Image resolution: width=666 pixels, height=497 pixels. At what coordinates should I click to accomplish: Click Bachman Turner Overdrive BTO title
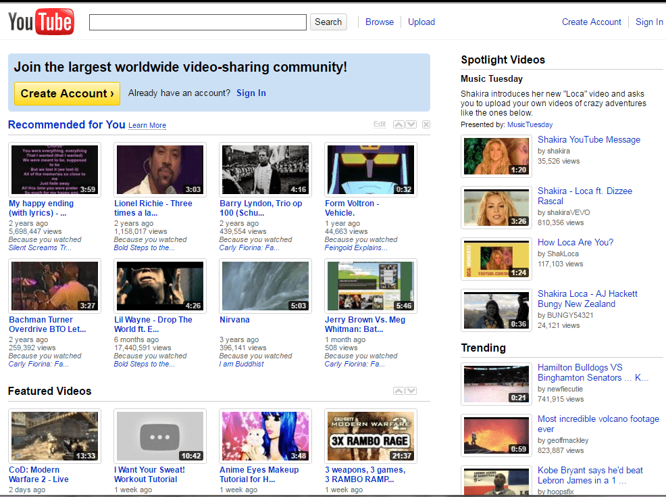point(47,325)
